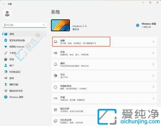Viewport: 161px width, 126px height.
Task: Expand the 屏幕 row chevron
Action: click(153, 42)
